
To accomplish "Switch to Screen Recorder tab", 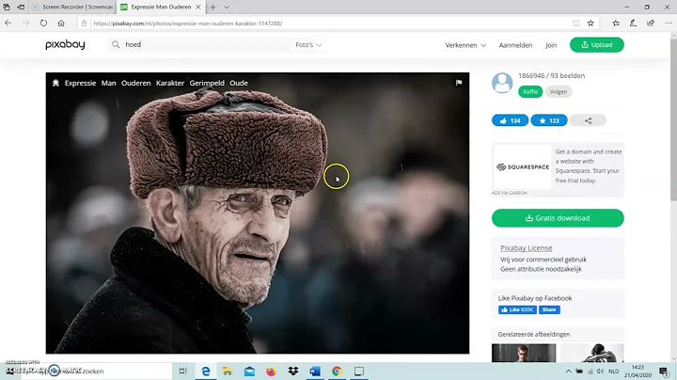I will 72,7.
